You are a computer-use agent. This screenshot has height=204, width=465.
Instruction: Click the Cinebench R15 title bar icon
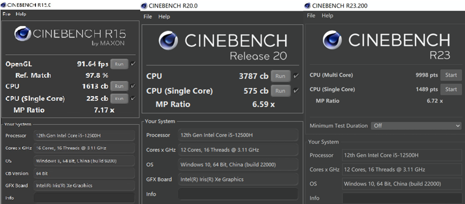tap(3, 5)
